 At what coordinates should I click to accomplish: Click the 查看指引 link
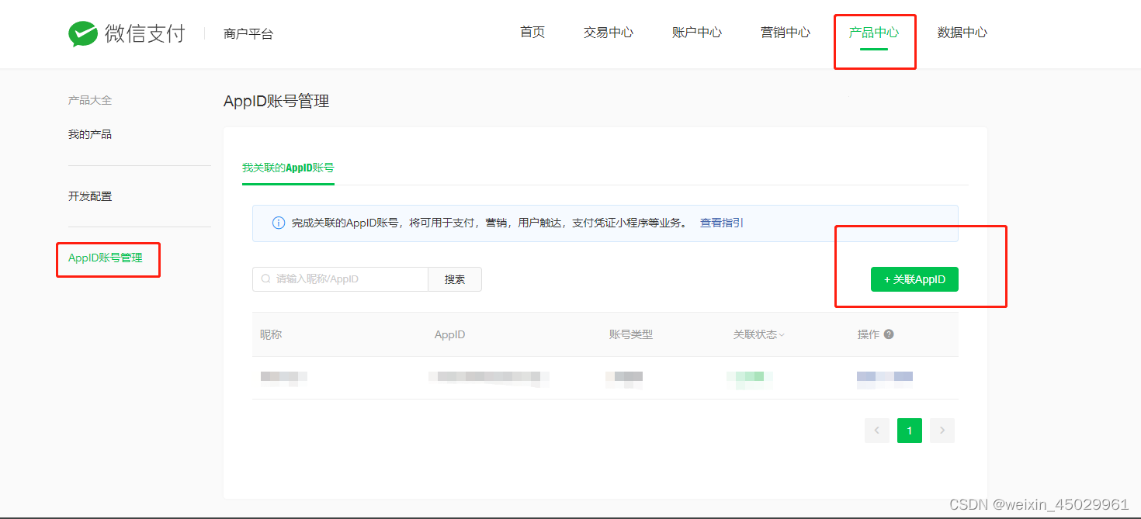point(722,223)
